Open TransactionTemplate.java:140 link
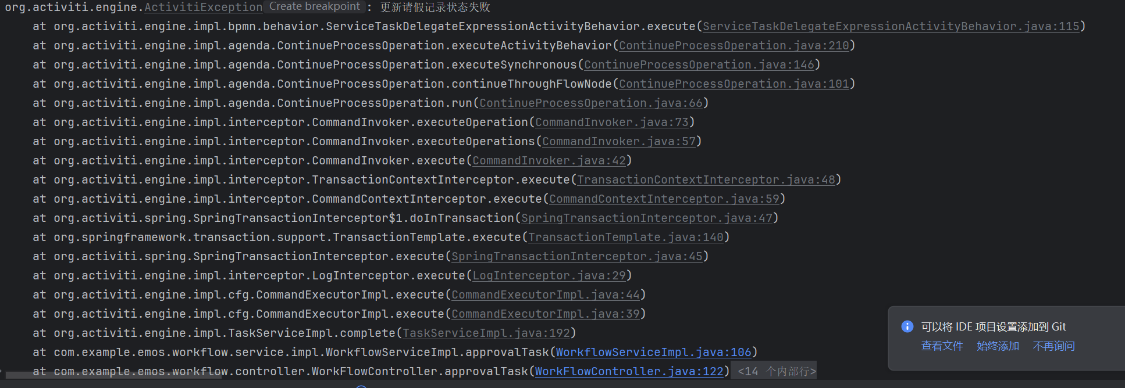The image size is (1125, 388). (625, 238)
